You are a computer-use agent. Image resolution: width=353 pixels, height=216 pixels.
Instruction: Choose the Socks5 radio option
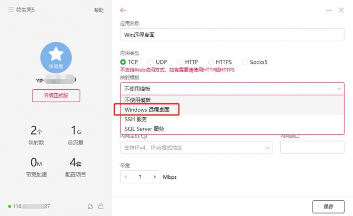(x=255, y=62)
